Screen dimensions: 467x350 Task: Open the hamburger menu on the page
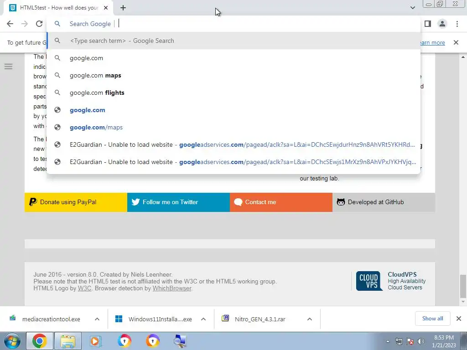coord(8,67)
